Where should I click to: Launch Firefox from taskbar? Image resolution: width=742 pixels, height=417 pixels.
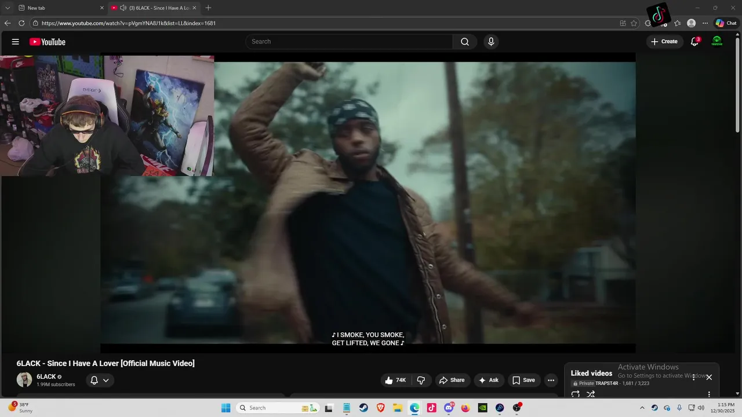tap(465, 408)
